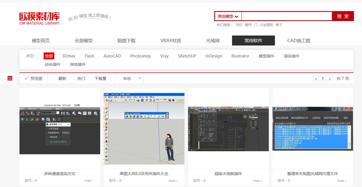This screenshot has width=362, height=187.
Task: Select hot search keyword 门
Action: [x=256, y=25]
